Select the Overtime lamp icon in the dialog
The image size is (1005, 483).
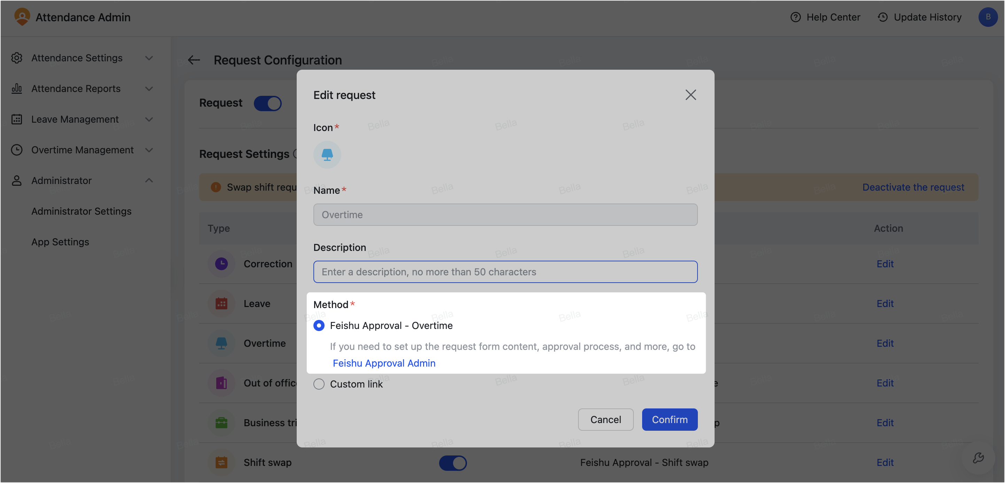point(327,154)
